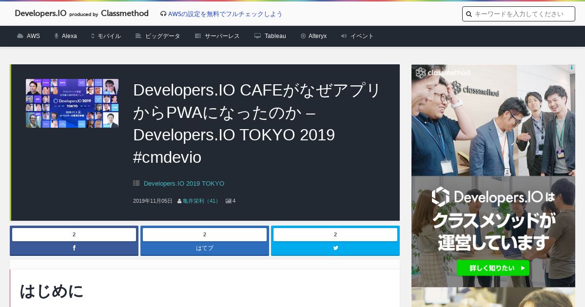The height and width of the screenshot is (307, 585).
Task: Click the user icon before the author name
Action: 179,201
